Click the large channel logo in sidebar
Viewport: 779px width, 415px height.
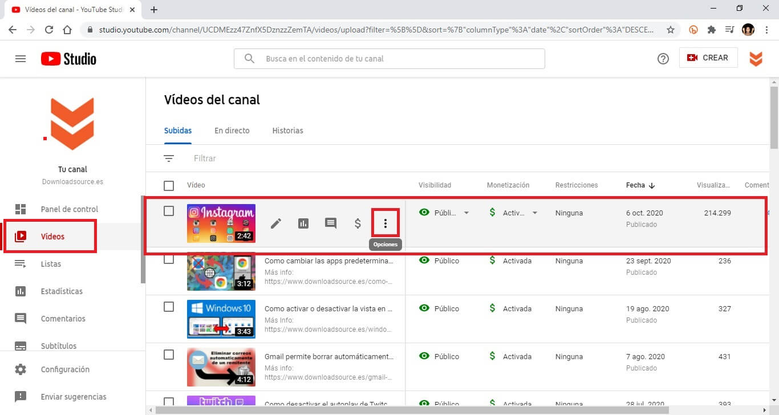(x=72, y=124)
